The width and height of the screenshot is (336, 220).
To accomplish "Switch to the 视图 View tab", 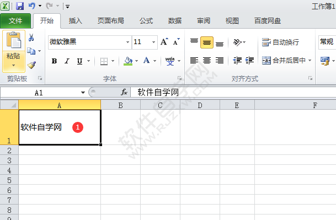I will 232,21.
